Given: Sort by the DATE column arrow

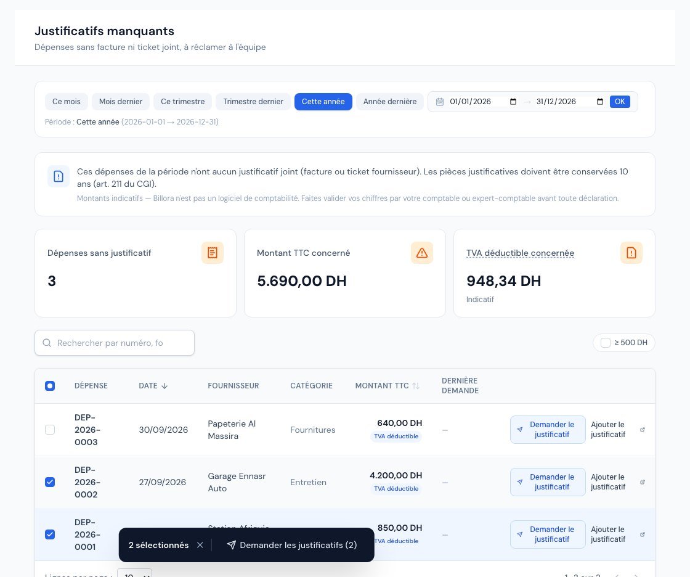Looking at the screenshot, I should 164,386.
